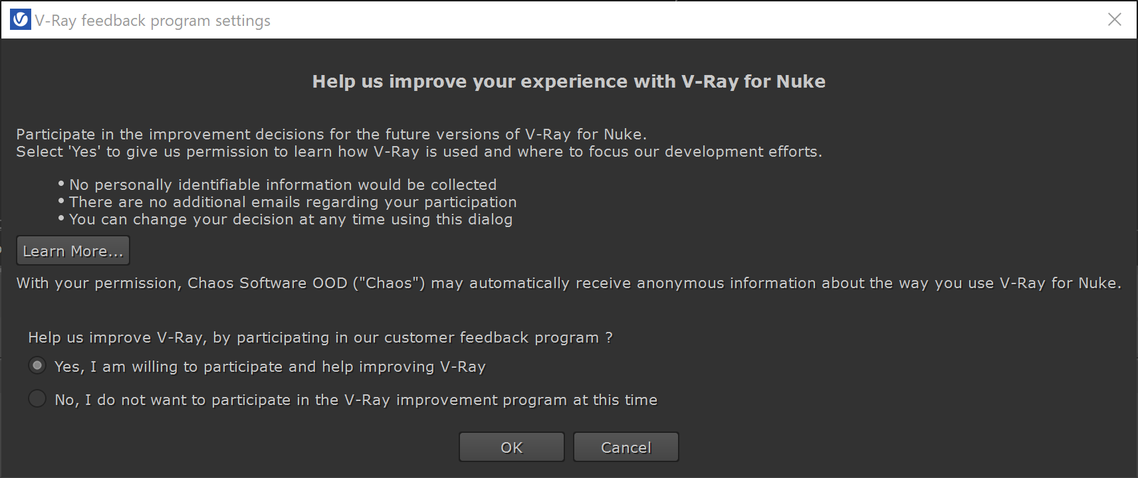
Task: Click the 'no additional emails' bullet line
Action: pos(292,202)
